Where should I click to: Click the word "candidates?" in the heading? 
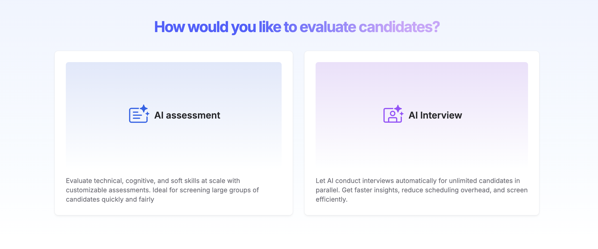coord(399,27)
